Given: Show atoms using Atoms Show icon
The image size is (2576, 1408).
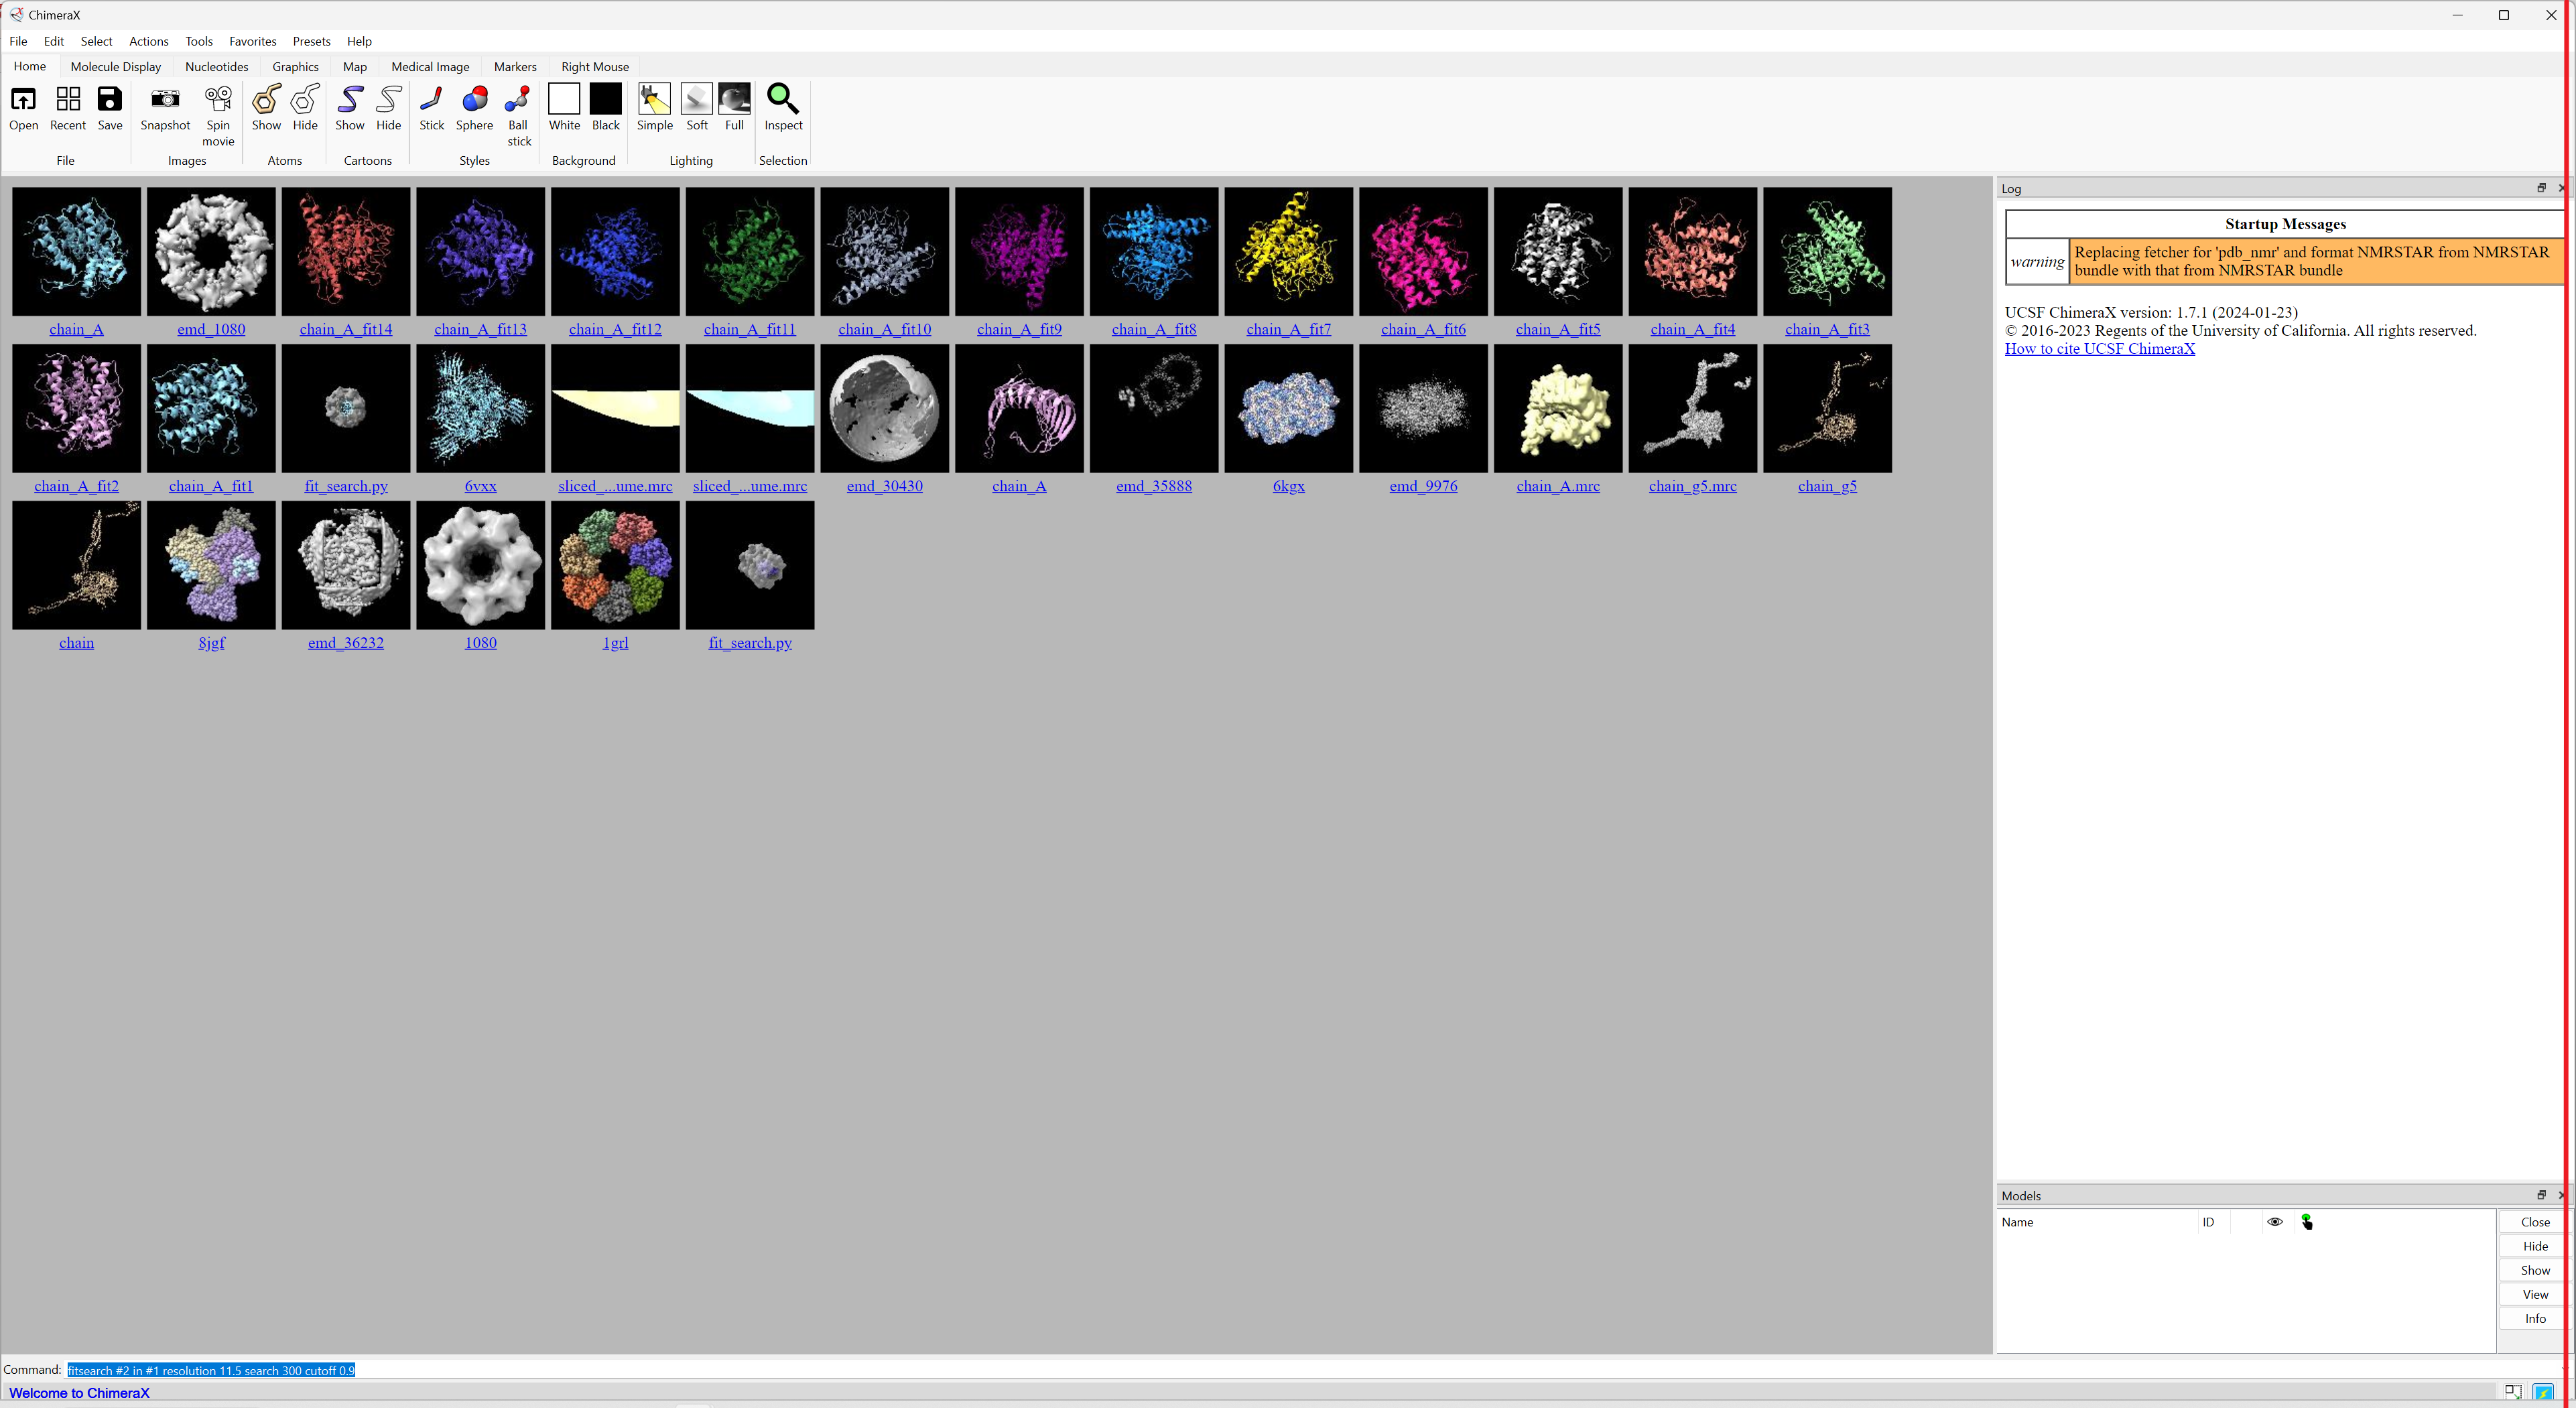Looking at the screenshot, I should 266,100.
